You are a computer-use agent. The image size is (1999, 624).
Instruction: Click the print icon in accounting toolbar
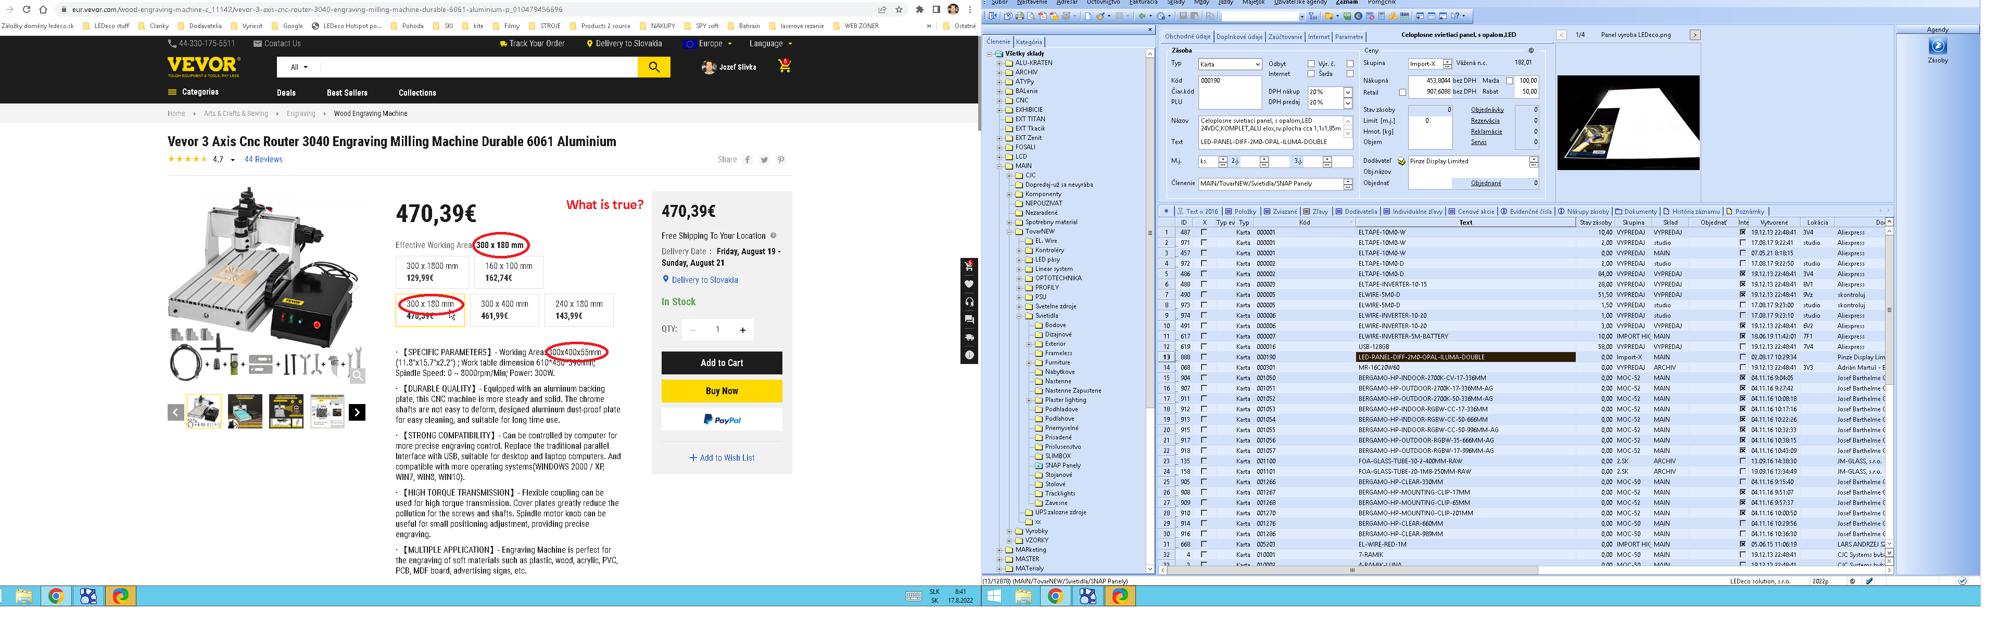coord(1020,16)
